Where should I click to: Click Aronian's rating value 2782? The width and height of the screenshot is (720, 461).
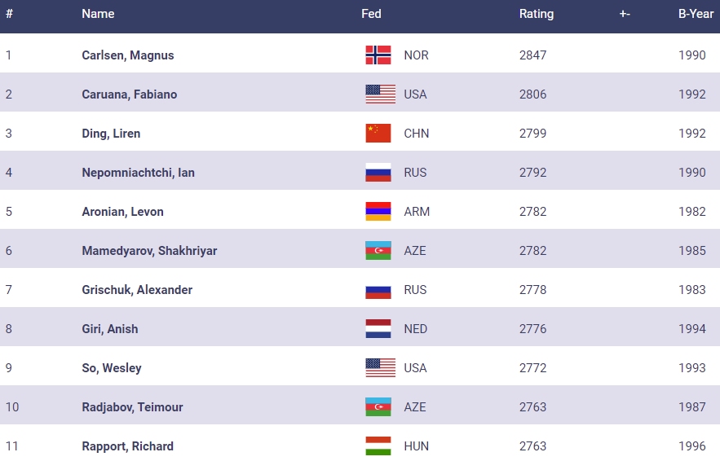click(532, 212)
